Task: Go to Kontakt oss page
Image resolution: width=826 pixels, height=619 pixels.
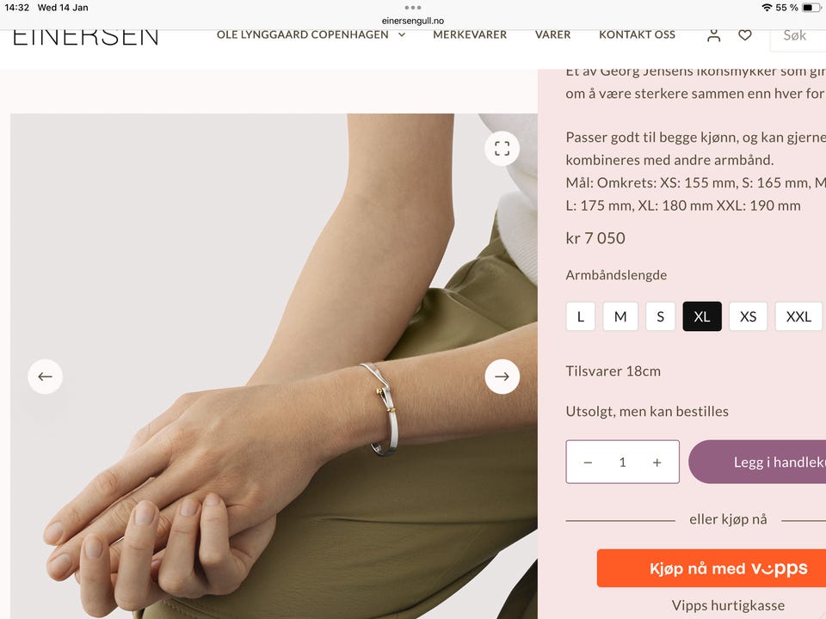Action: point(637,34)
